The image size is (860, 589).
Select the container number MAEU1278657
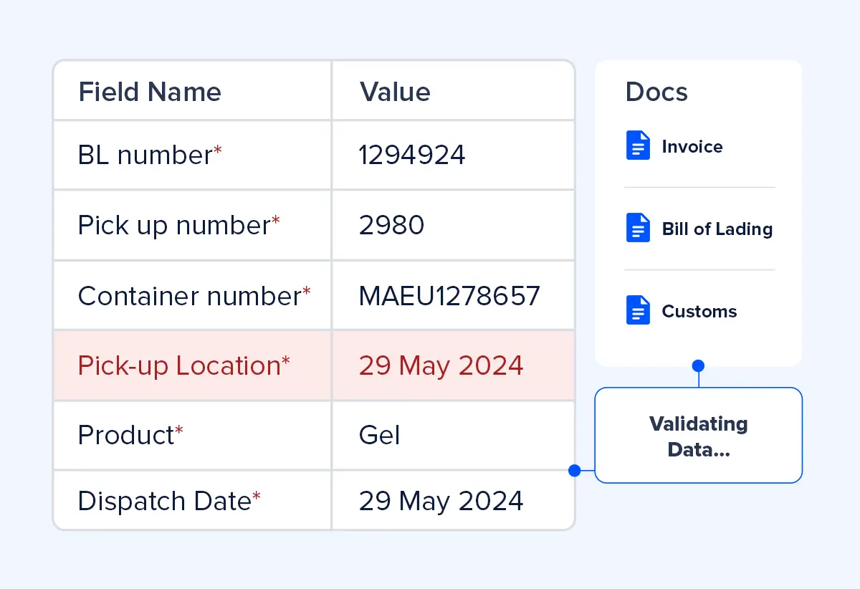[x=449, y=295]
